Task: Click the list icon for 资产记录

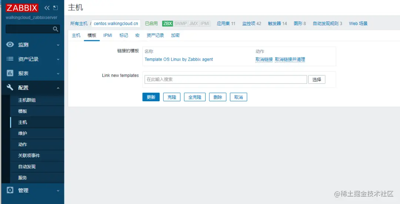Action: pos(10,59)
